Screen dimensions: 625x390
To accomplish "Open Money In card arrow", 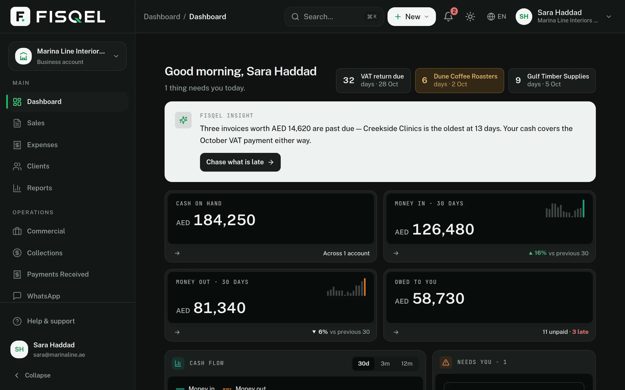I will [x=396, y=253].
